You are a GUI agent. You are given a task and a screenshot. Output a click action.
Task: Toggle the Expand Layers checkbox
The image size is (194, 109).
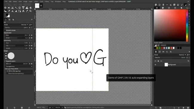(5, 61)
